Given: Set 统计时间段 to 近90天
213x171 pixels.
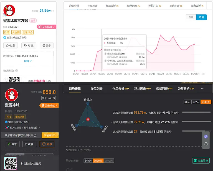Looking at the screenshot, I should pos(109,161).
